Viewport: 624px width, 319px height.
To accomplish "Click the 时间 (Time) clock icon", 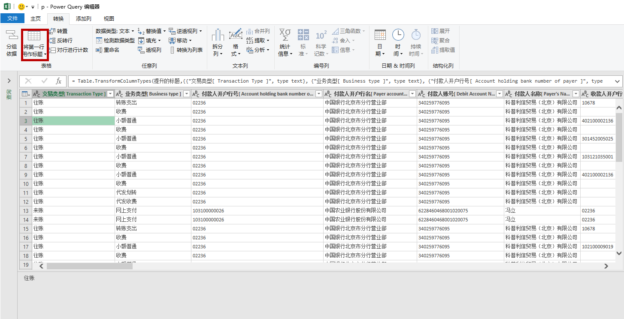I will coord(398,35).
